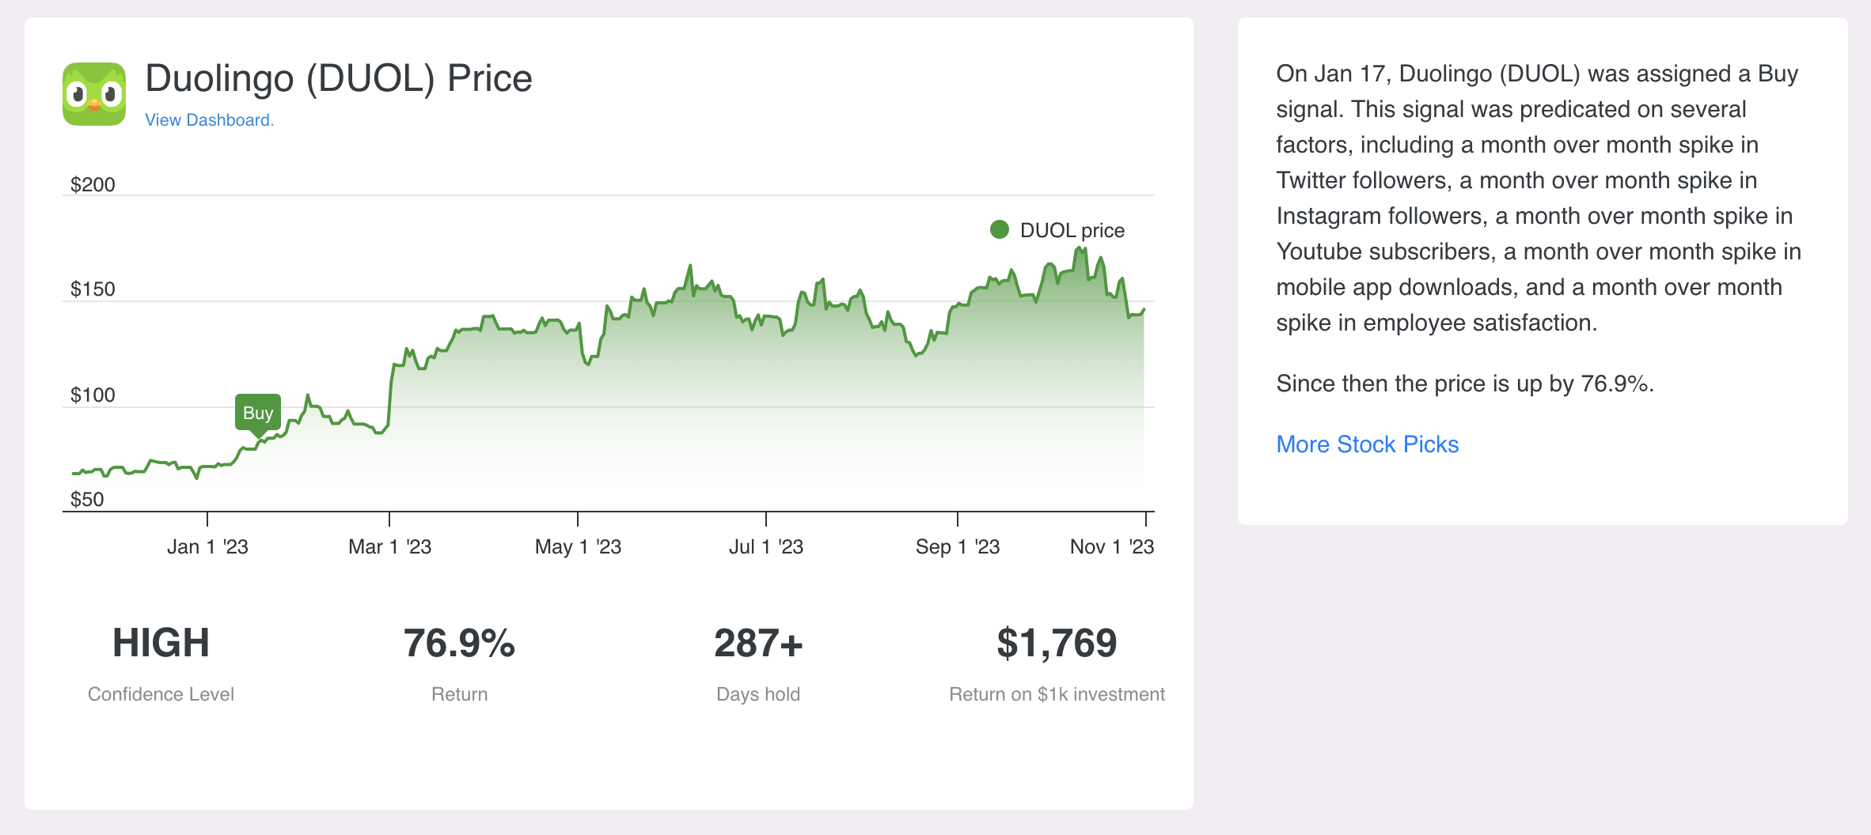Click the Jan 1 '23 axis label
The width and height of the screenshot is (1871, 835).
click(x=207, y=546)
